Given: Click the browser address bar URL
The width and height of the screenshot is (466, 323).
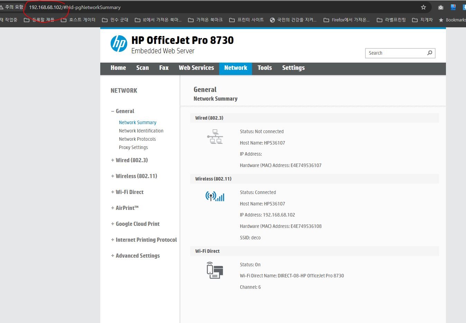Looking at the screenshot, I should (x=75, y=7).
